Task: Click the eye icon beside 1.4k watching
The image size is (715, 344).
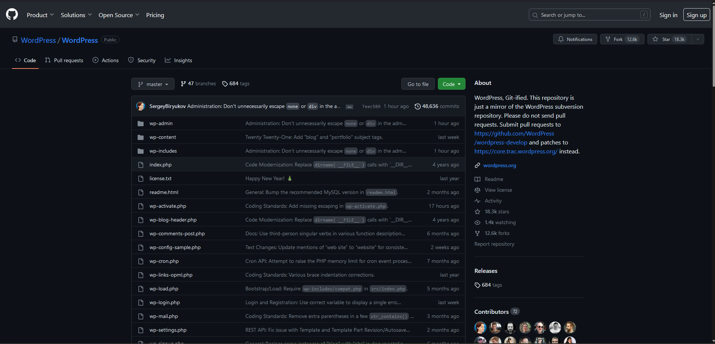Action: coord(477,222)
